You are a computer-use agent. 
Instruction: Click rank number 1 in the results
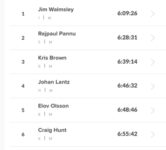coord(23,14)
